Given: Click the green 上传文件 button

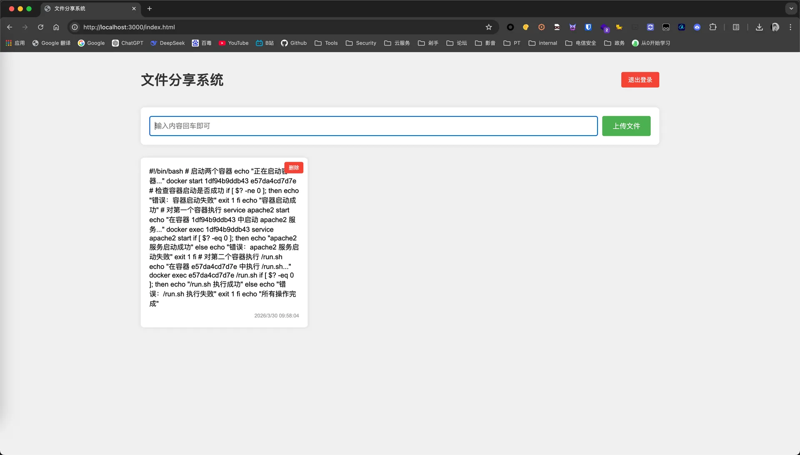Looking at the screenshot, I should point(626,126).
